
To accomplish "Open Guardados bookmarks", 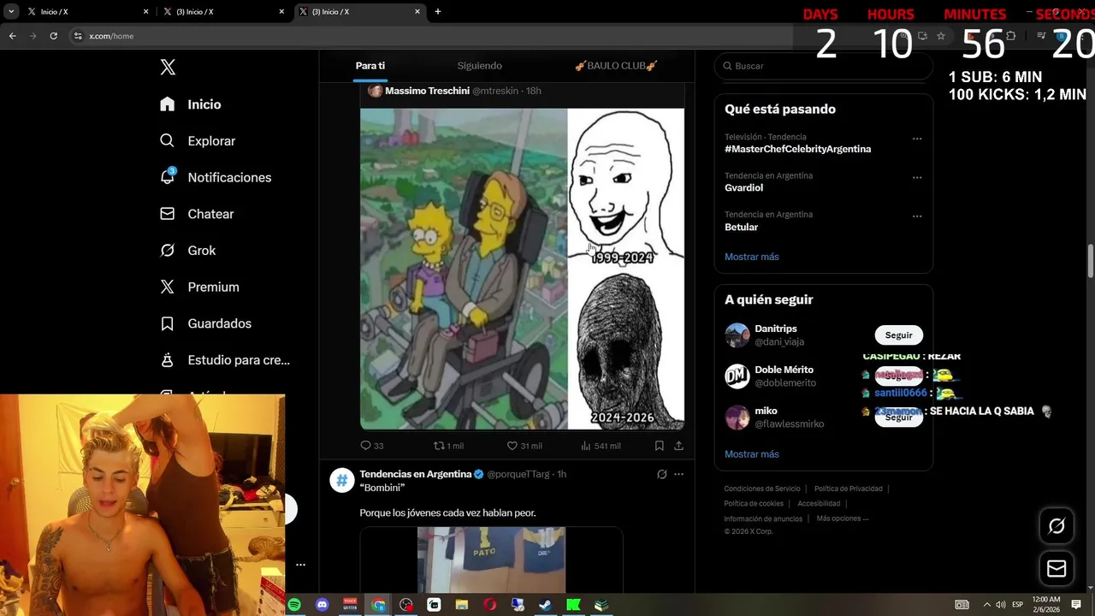I will [x=205, y=323].
